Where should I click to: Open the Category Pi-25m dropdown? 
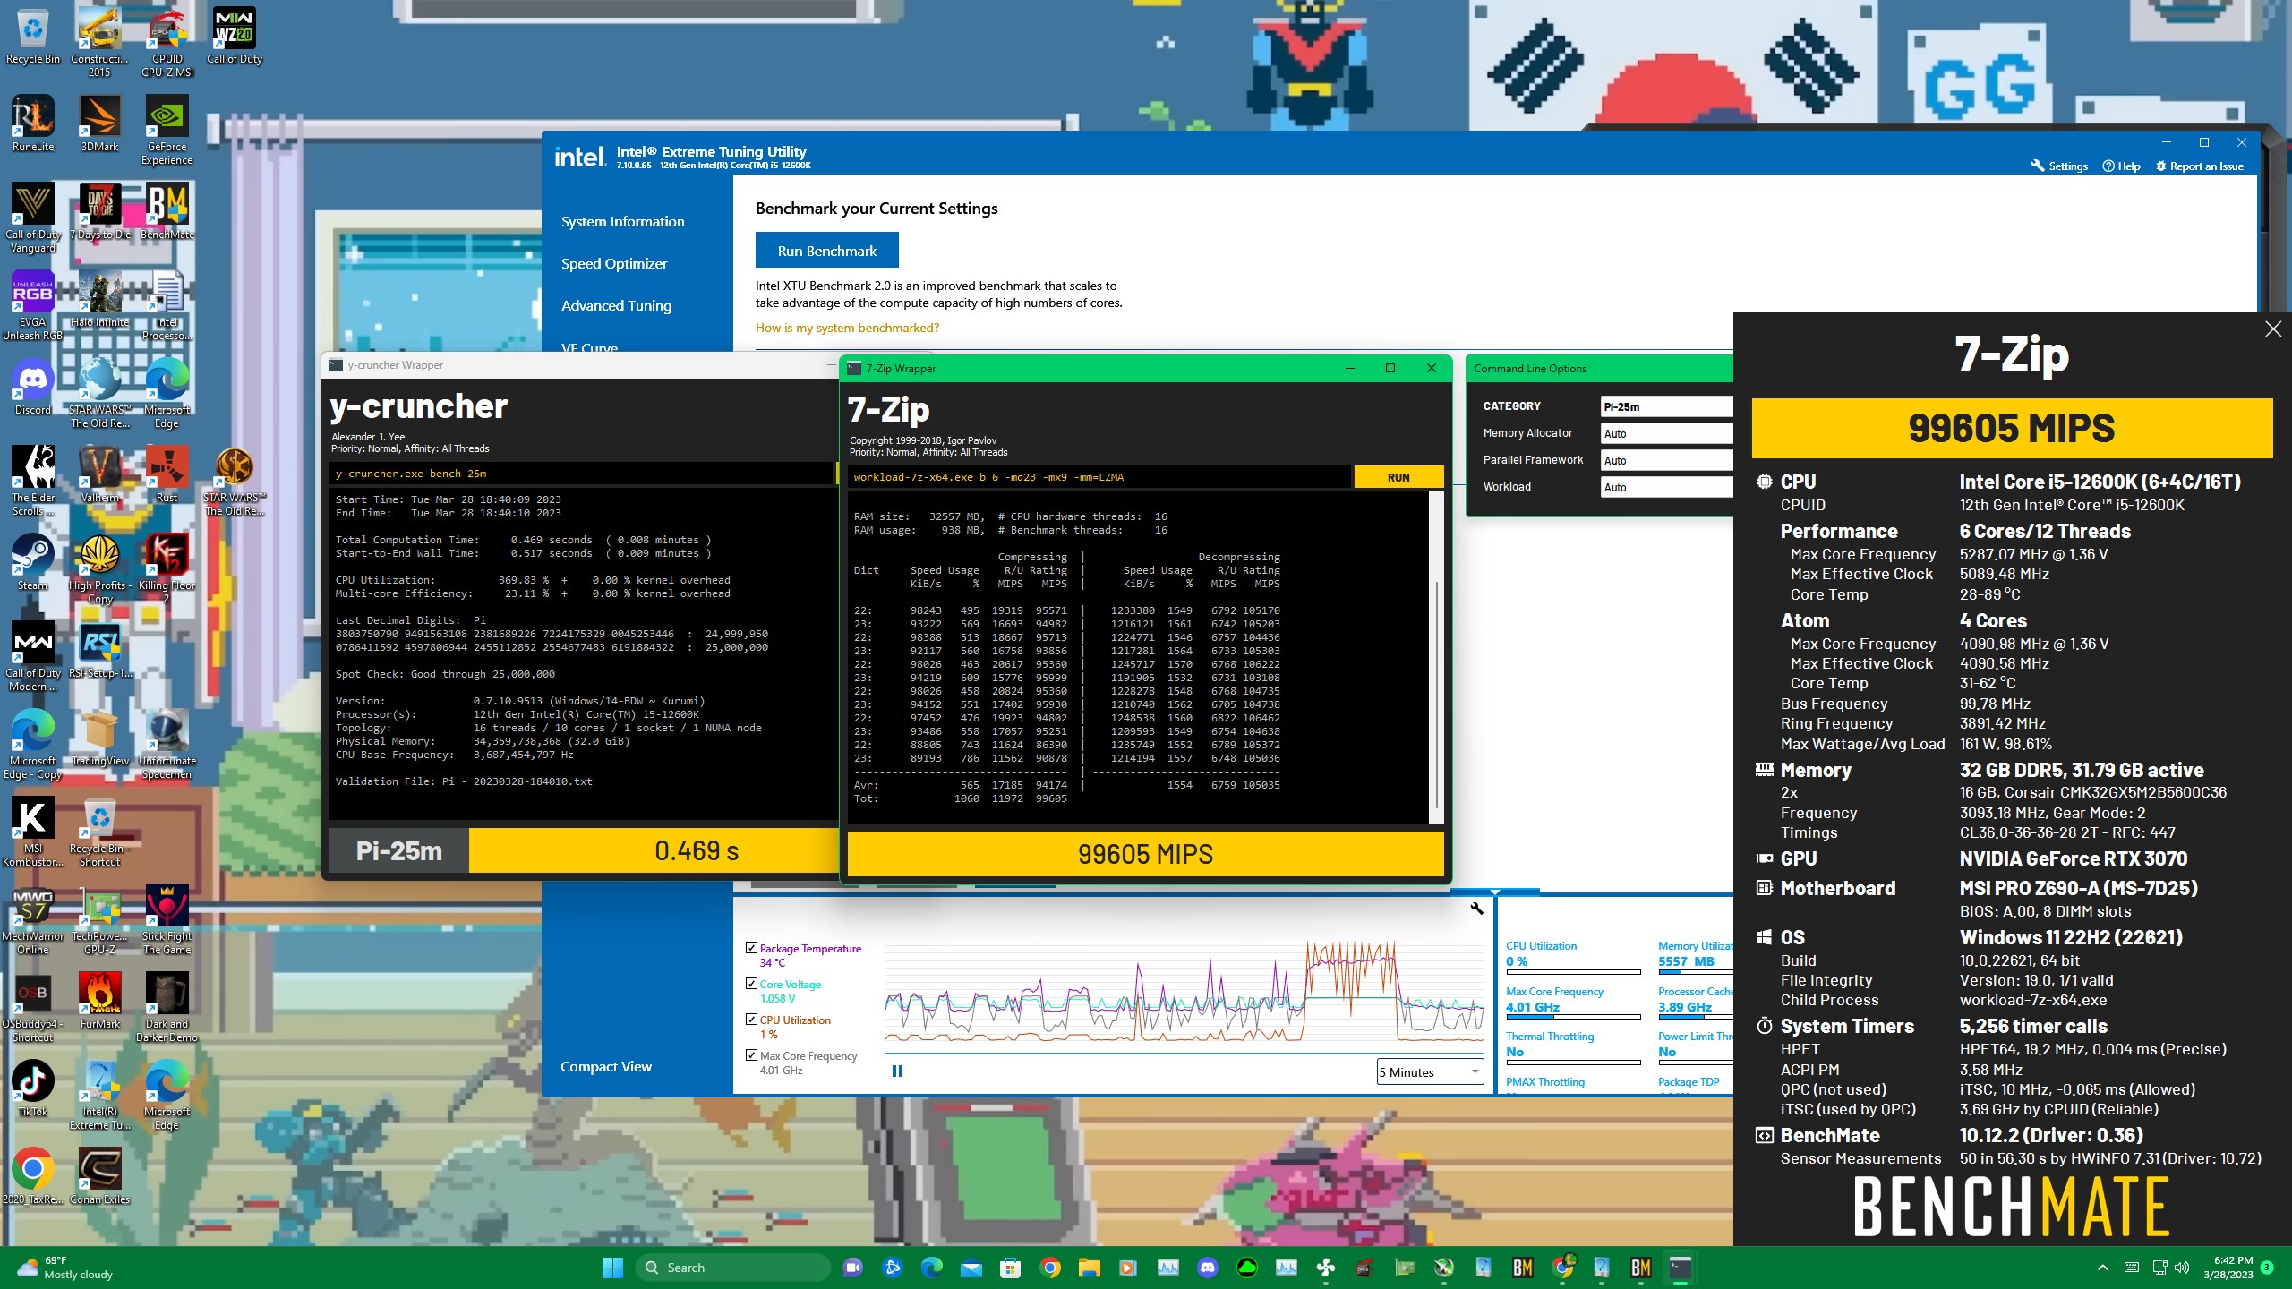coord(1666,406)
